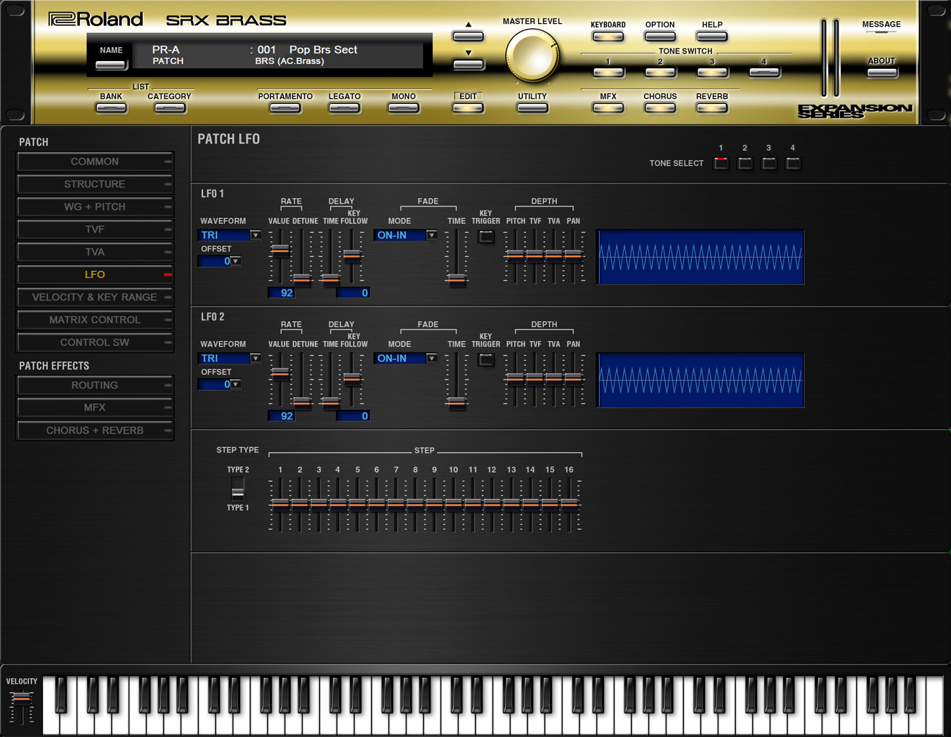Image resolution: width=951 pixels, height=737 pixels.
Task: Open the CHORUS + REVERB effects page
Action: click(x=95, y=430)
